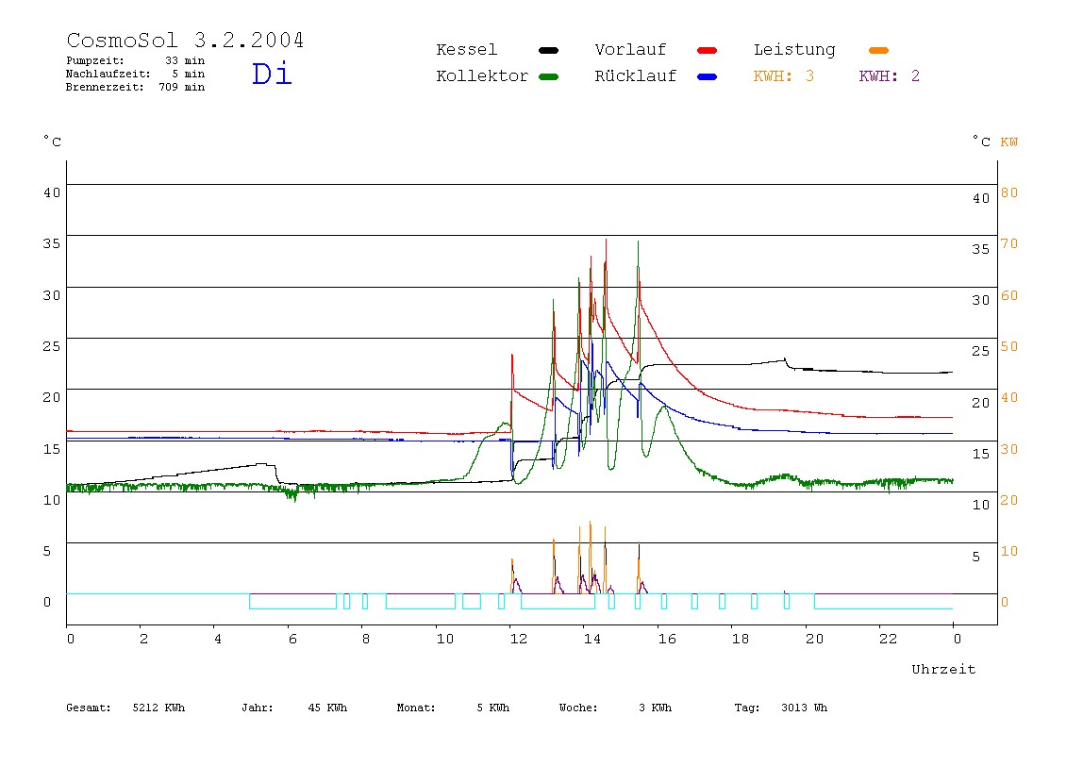Click the yearly value '45 KWh'
This screenshot has height=766, width=1083.
click(x=327, y=708)
